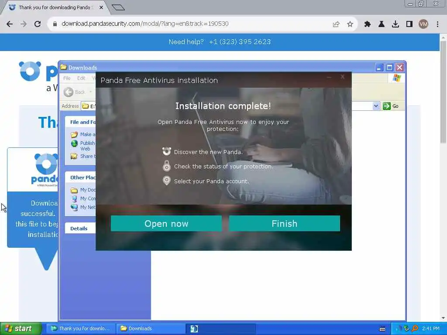Expand the Details panel header

click(80, 229)
